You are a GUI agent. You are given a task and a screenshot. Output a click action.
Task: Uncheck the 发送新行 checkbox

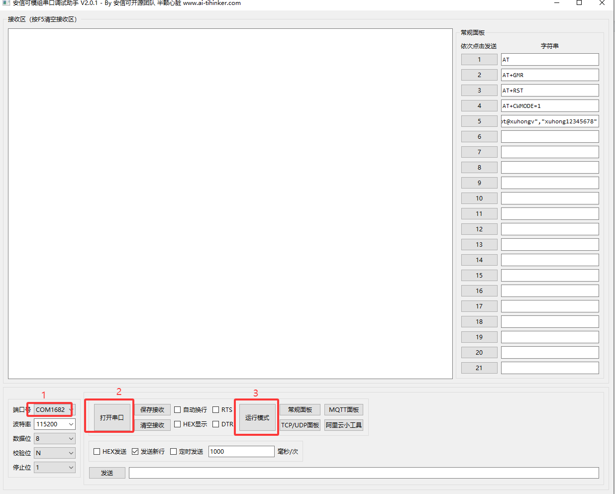click(135, 451)
